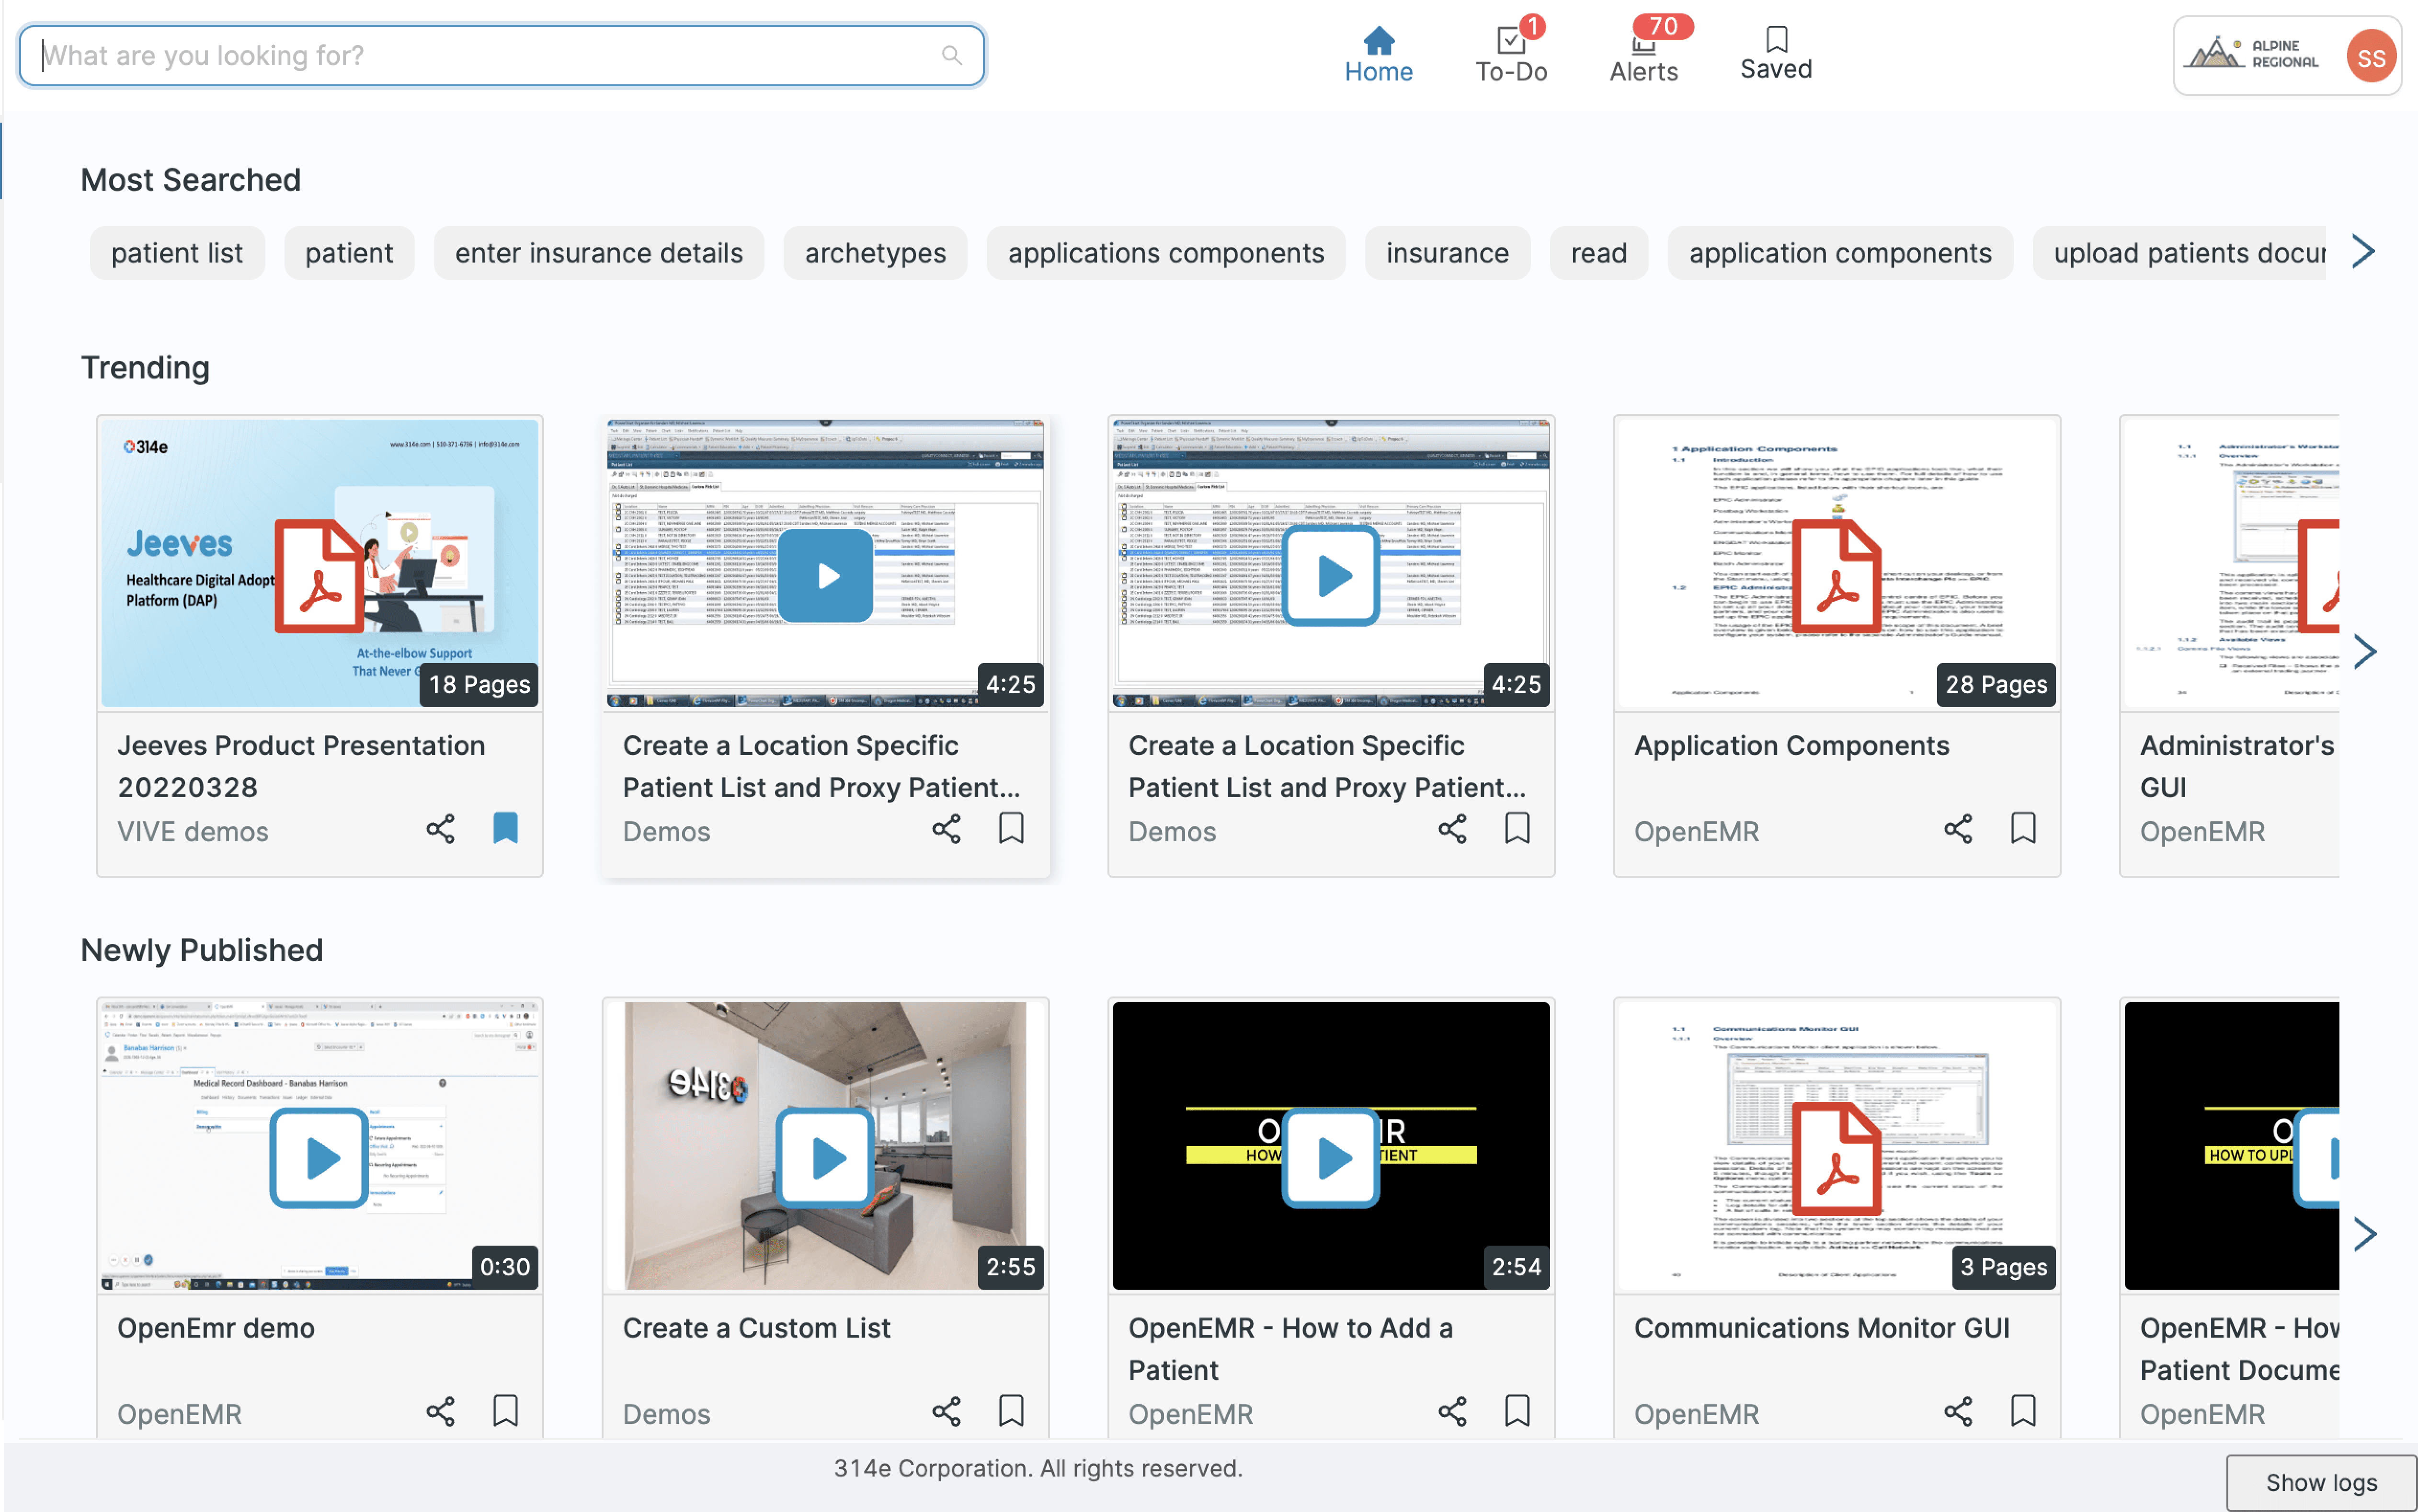This screenshot has width=2418, height=1512.
Task: Bookmark the Communications Monitor GUI card
Action: pos(2023,1410)
